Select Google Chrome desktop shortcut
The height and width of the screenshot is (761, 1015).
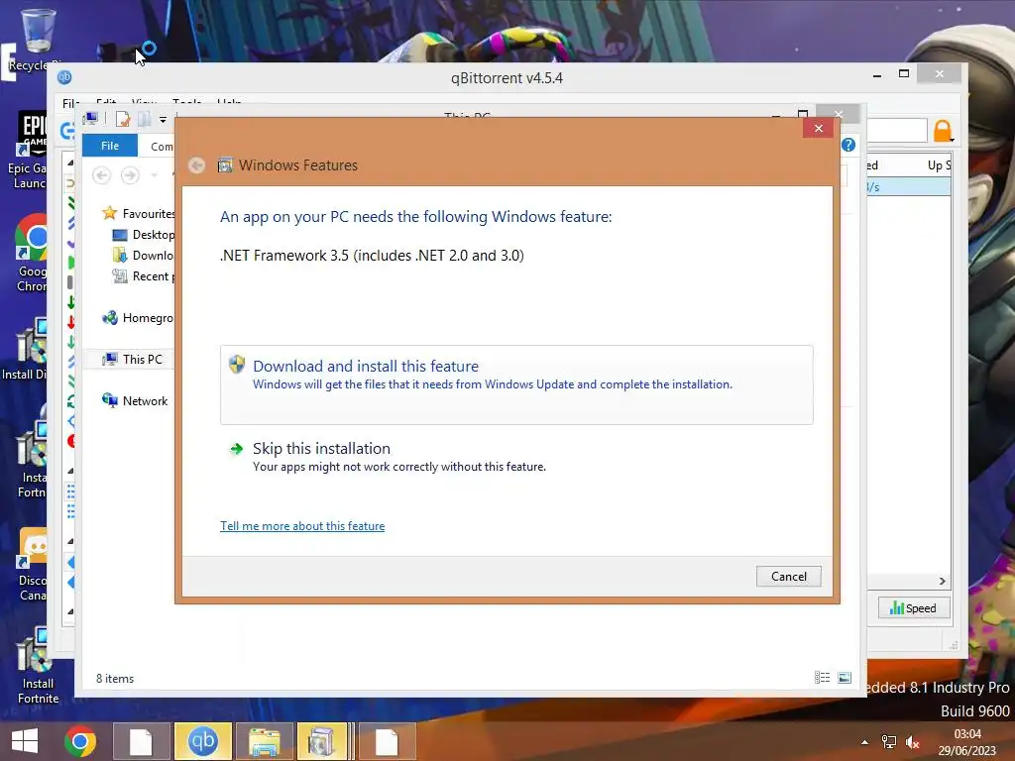click(31, 254)
